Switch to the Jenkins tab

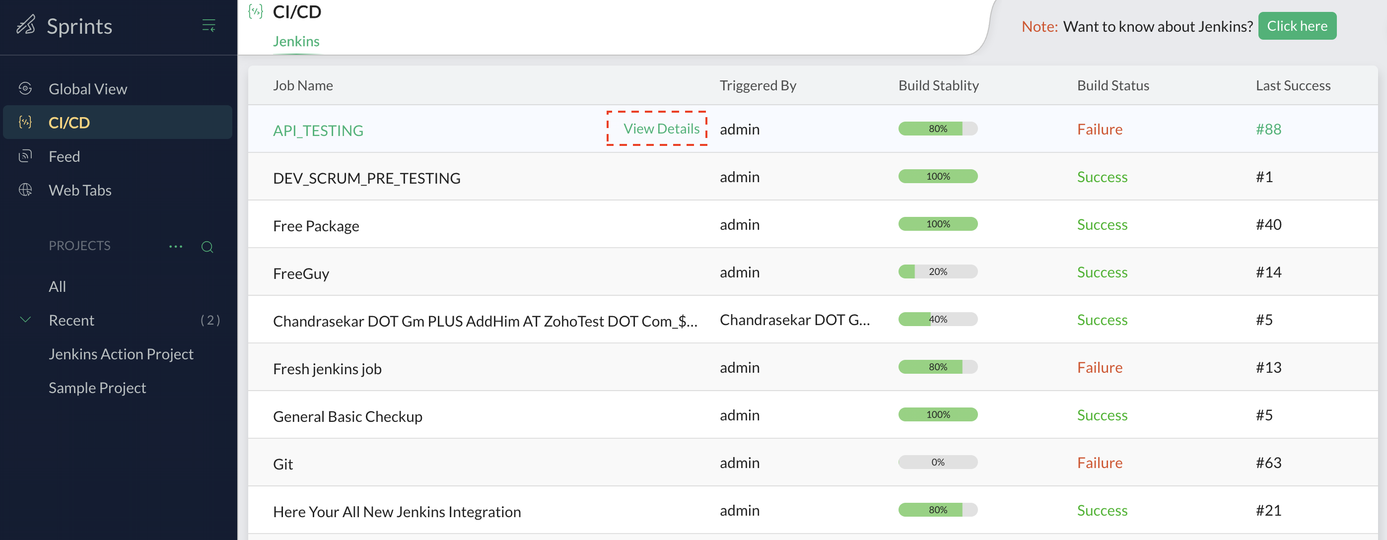coord(296,42)
